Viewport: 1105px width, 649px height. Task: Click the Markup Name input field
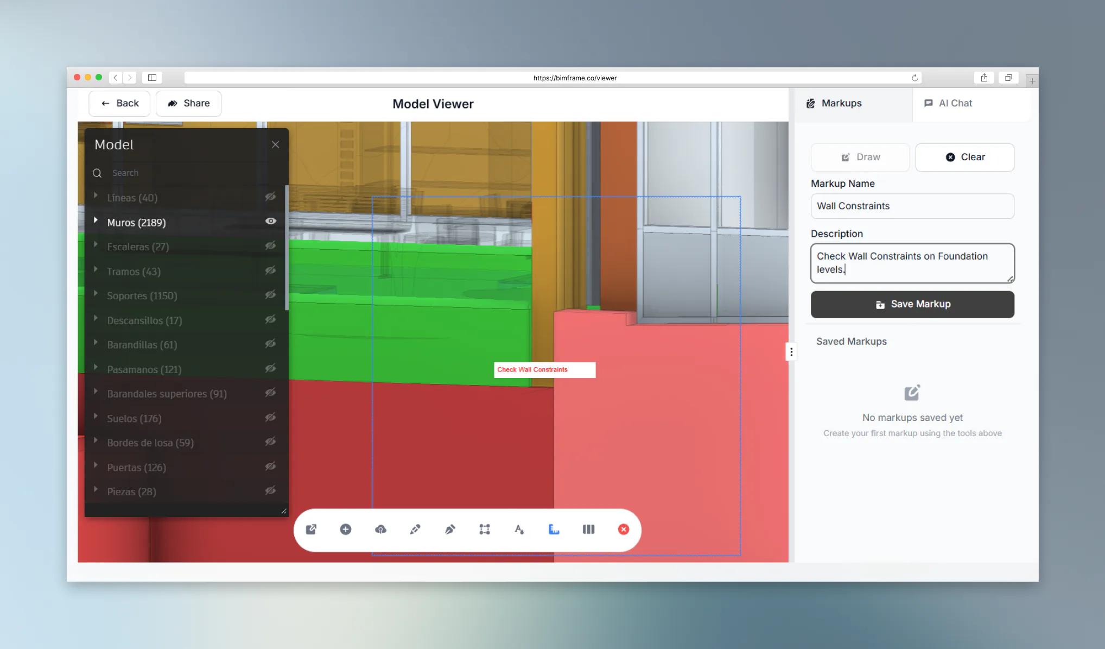(912, 206)
